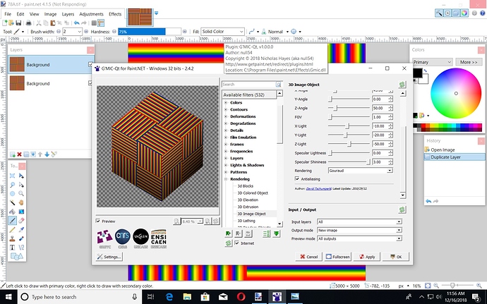Click the search icon in filter search box
The image size is (487, 304).
[x=279, y=85]
